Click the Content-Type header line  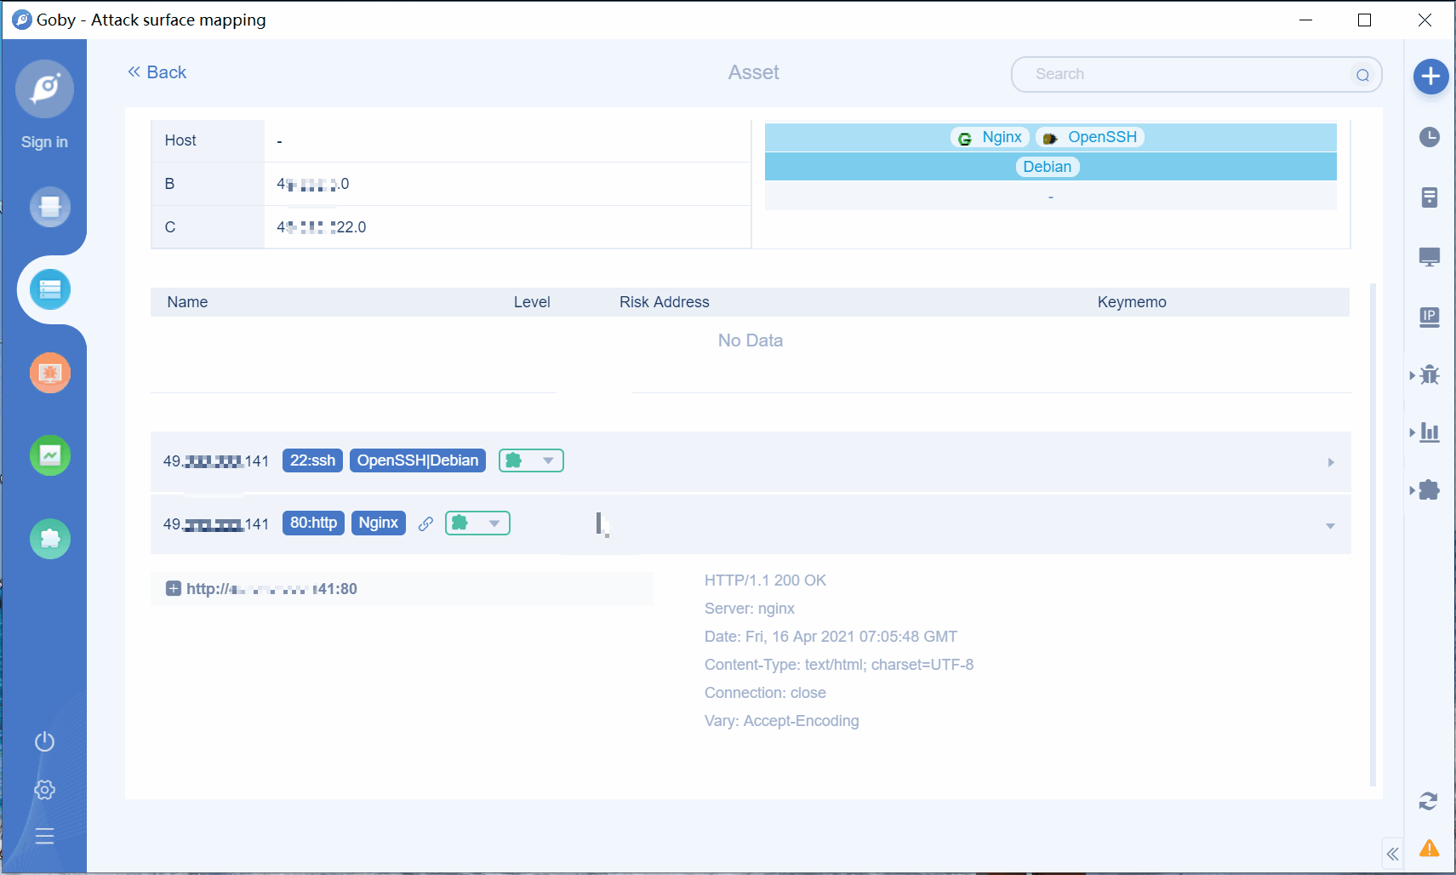click(x=839, y=665)
